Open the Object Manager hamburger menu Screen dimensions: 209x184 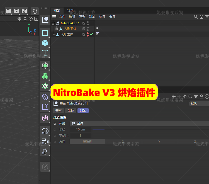54,17
